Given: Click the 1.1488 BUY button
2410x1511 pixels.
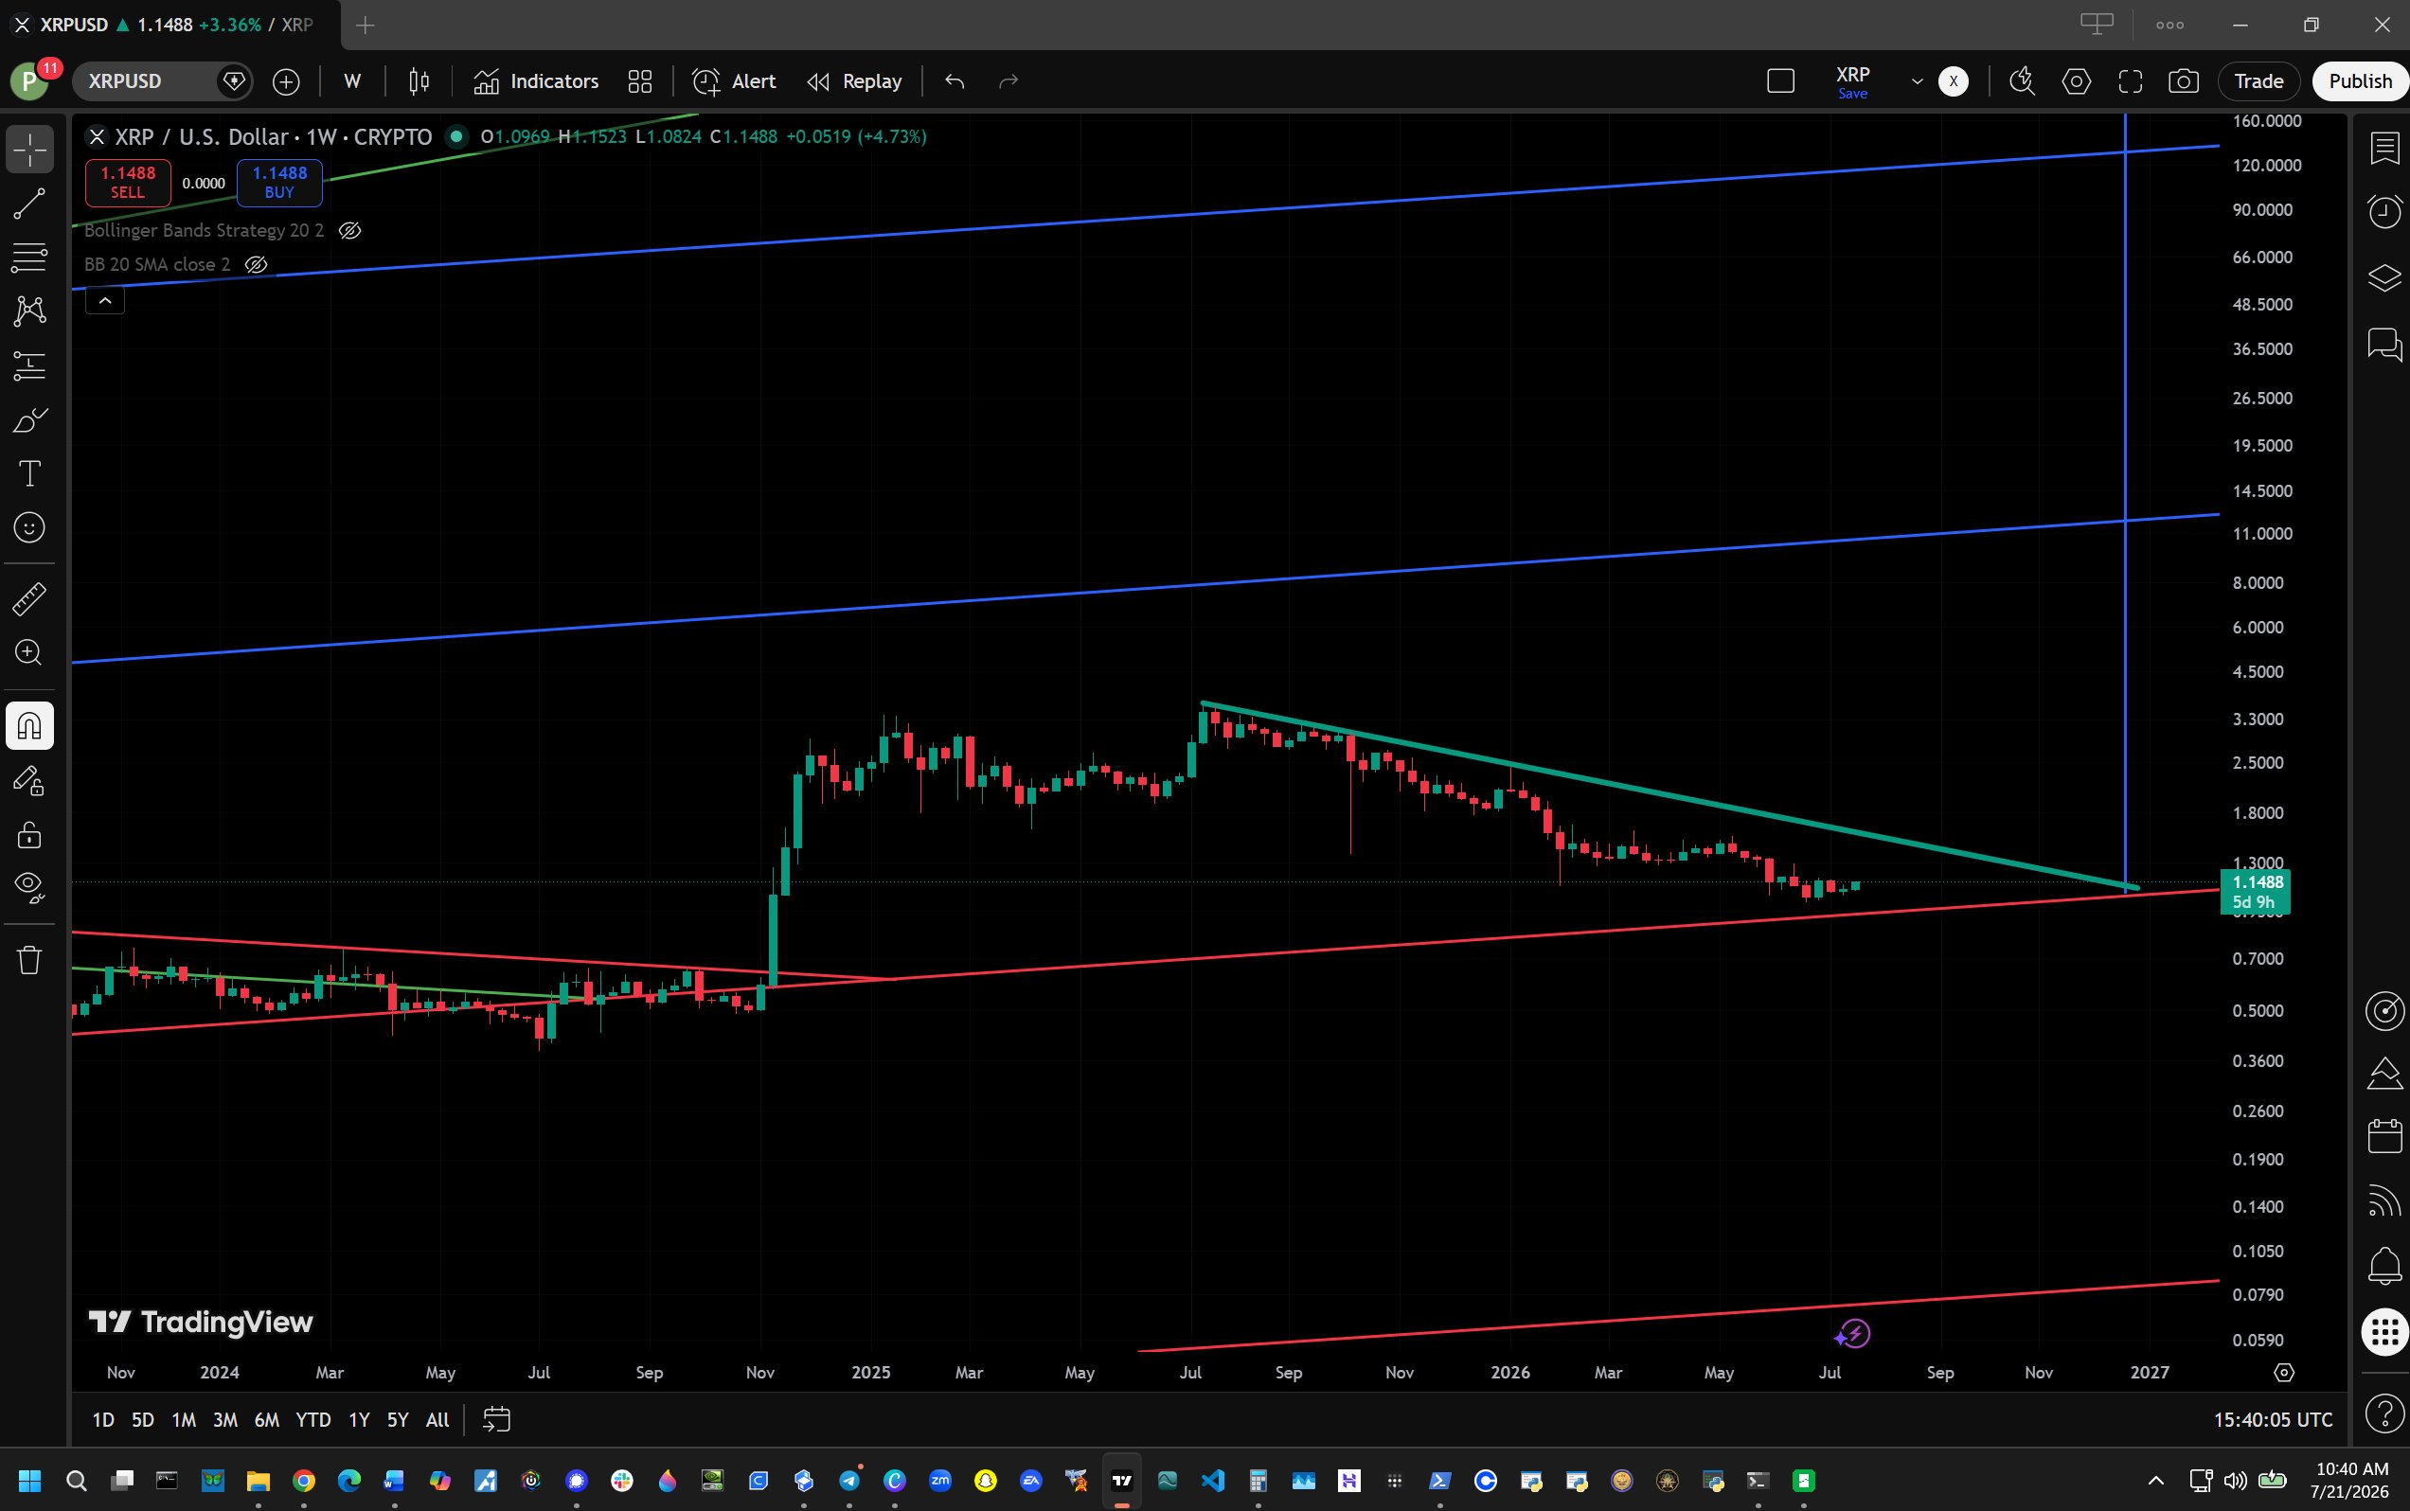Looking at the screenshot, I should click(279, 182).
